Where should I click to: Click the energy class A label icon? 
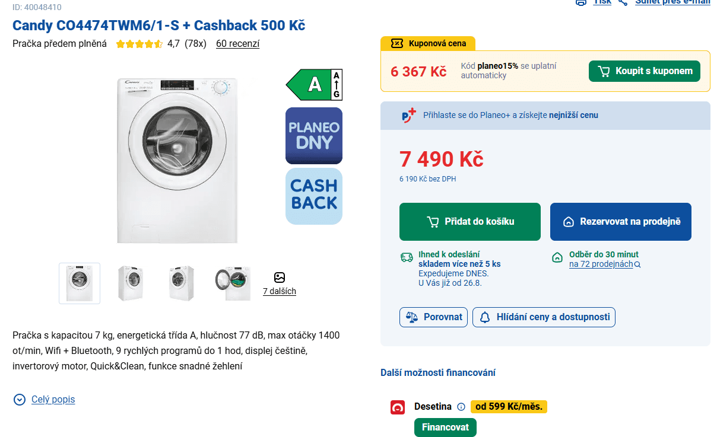[315, 85]
